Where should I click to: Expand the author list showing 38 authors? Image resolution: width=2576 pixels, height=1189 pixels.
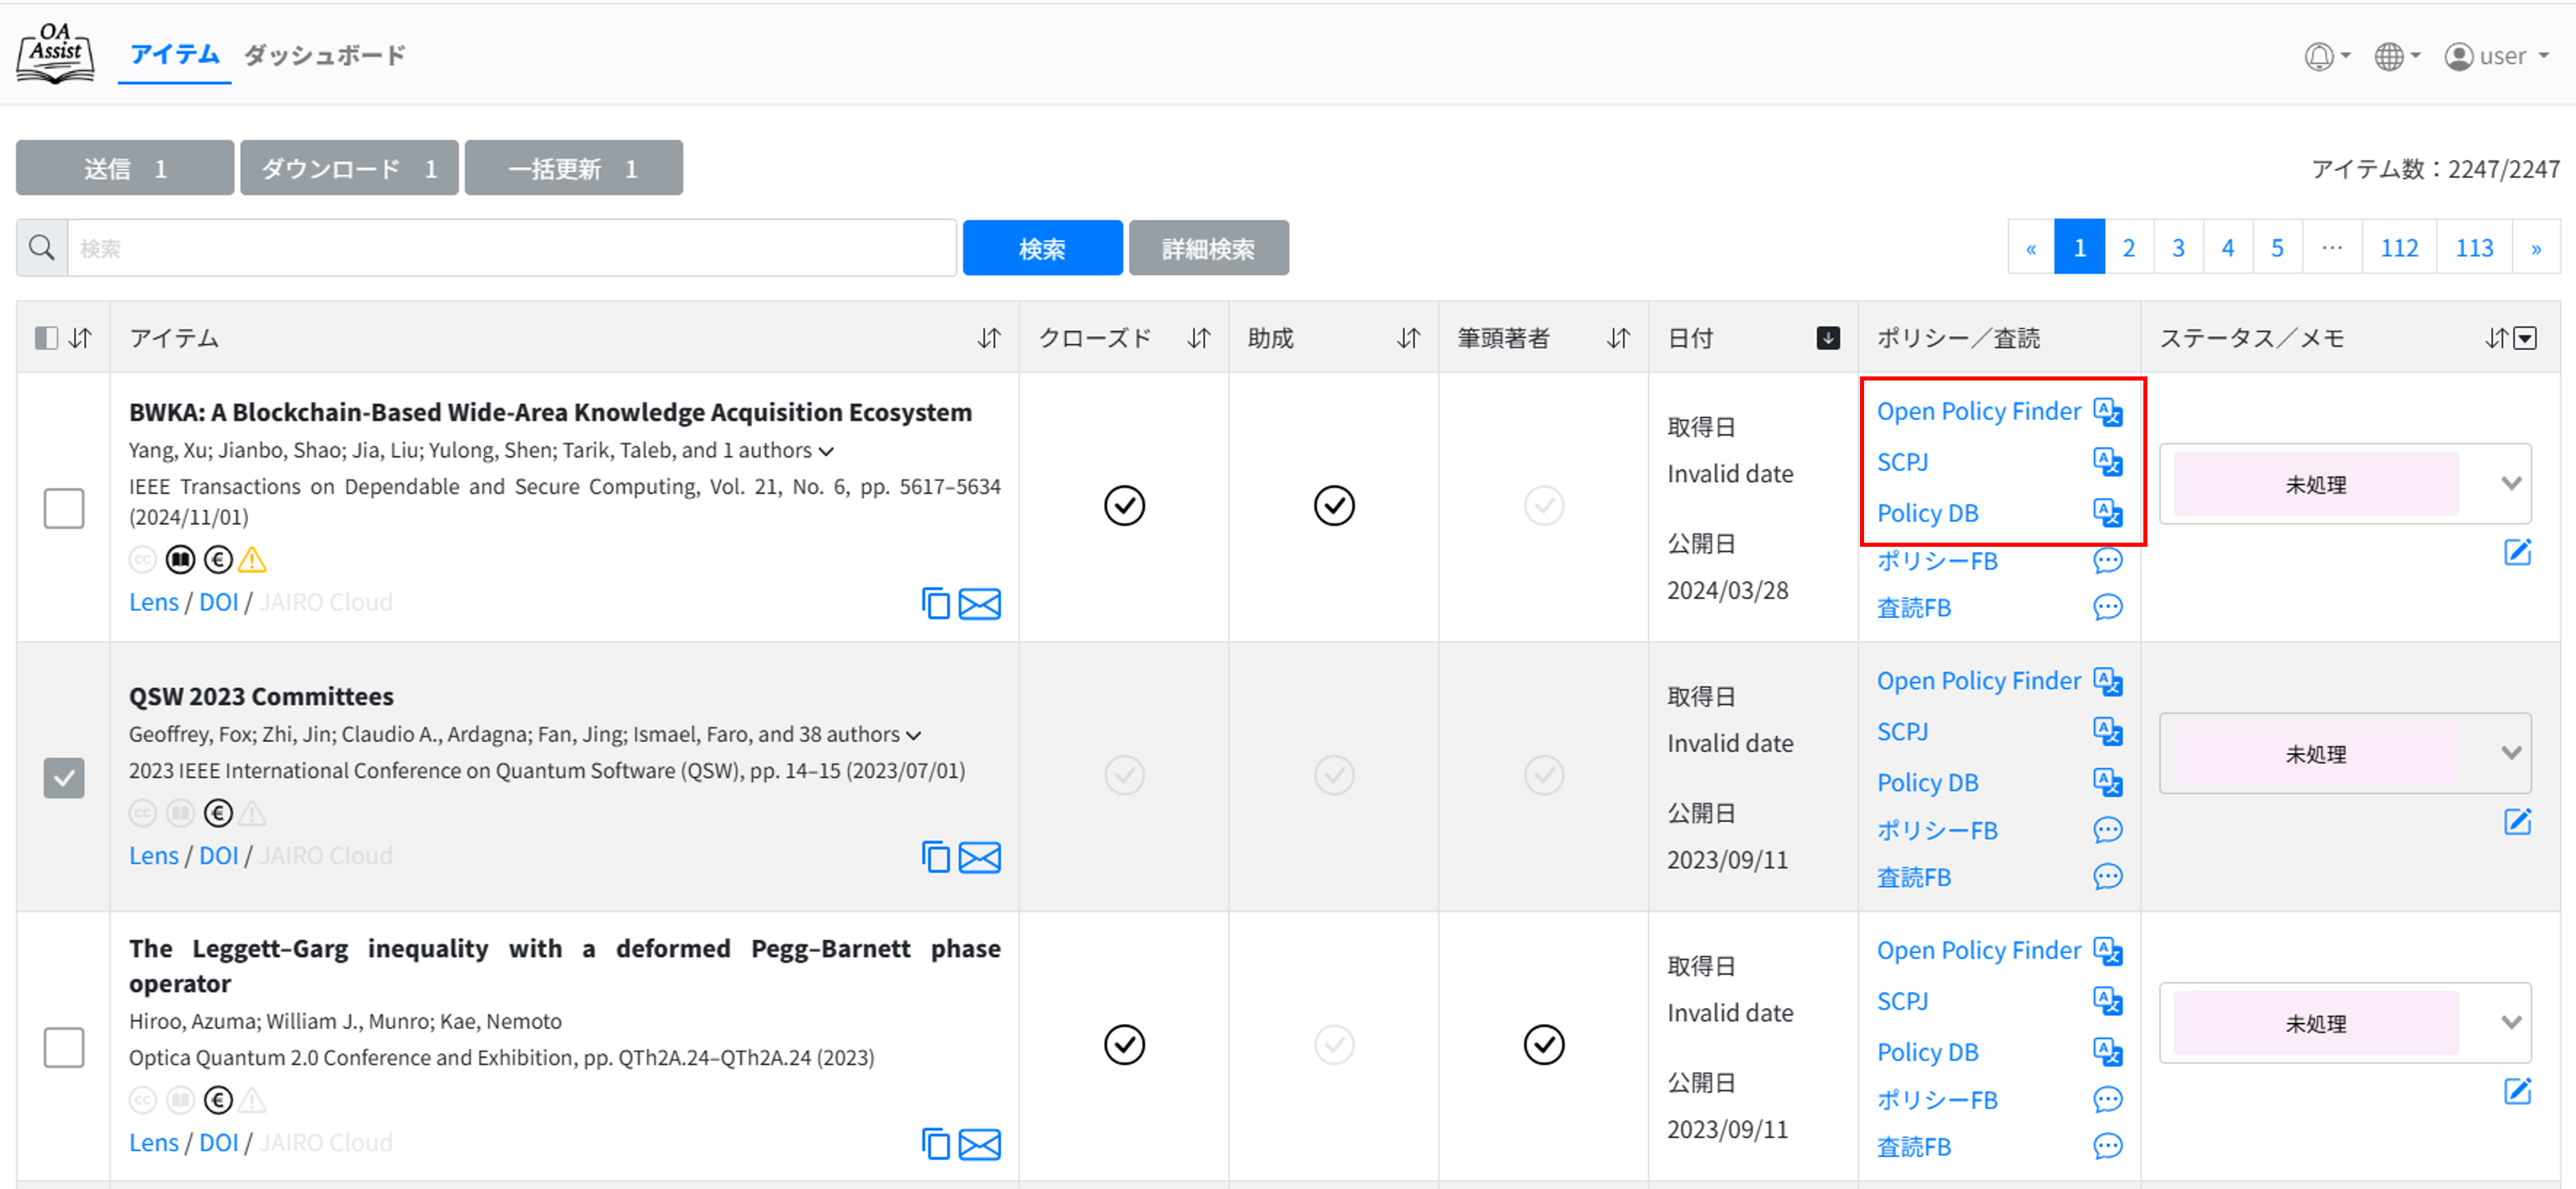(913, 734)
